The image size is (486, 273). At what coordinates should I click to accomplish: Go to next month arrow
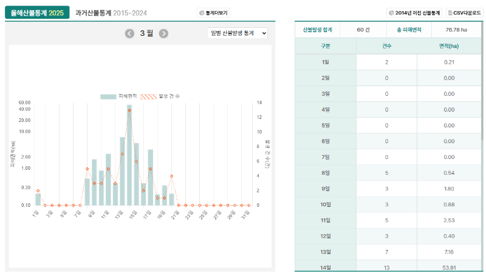pos(163,33)
